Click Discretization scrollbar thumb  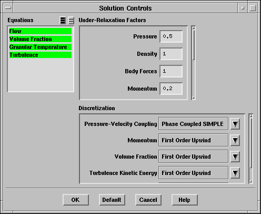(251, 143)
